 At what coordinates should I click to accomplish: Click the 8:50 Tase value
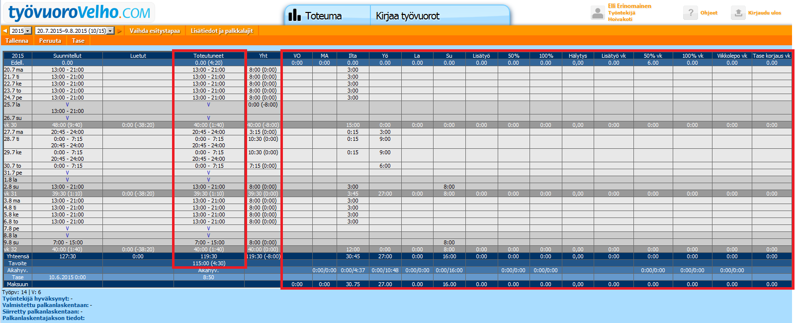(209, 277)
